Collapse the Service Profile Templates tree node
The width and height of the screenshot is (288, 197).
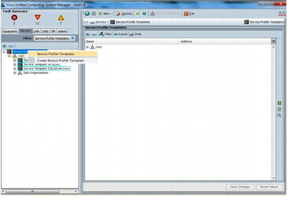tap(4, 52)
